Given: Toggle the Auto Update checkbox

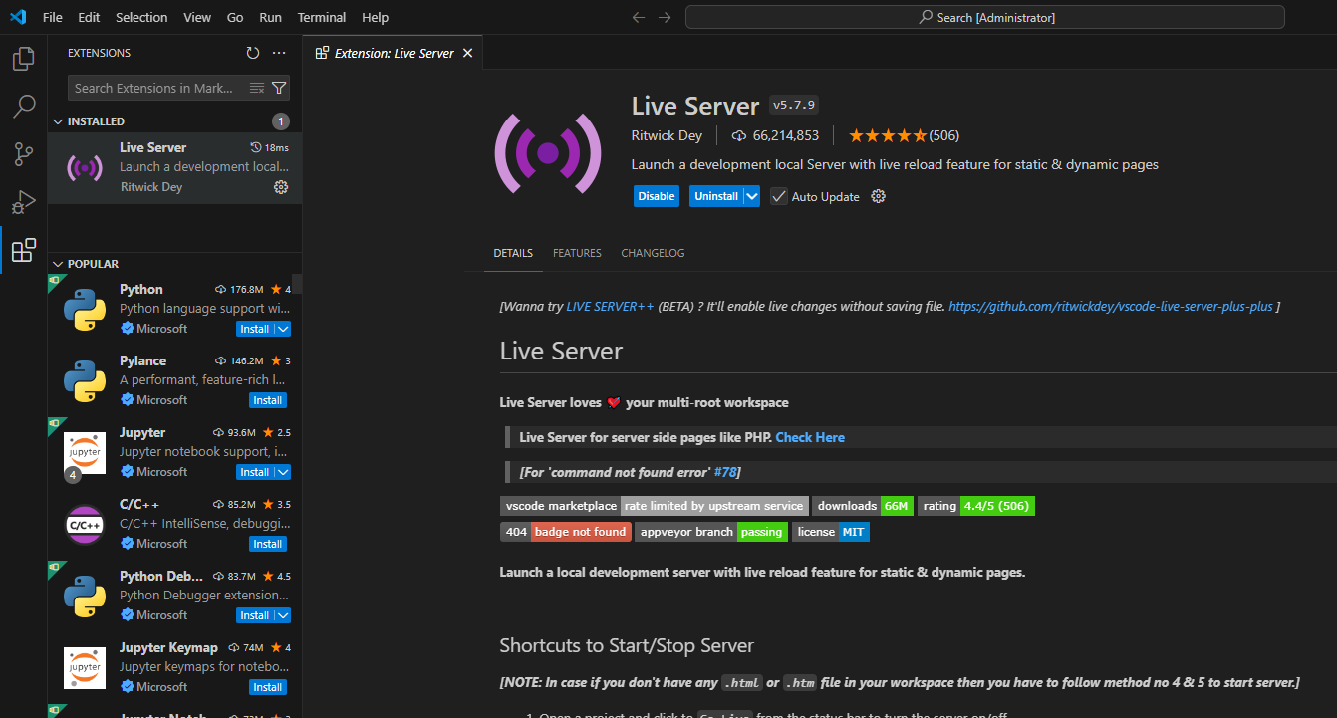Looking at the screenshot, I should [779, 196].
